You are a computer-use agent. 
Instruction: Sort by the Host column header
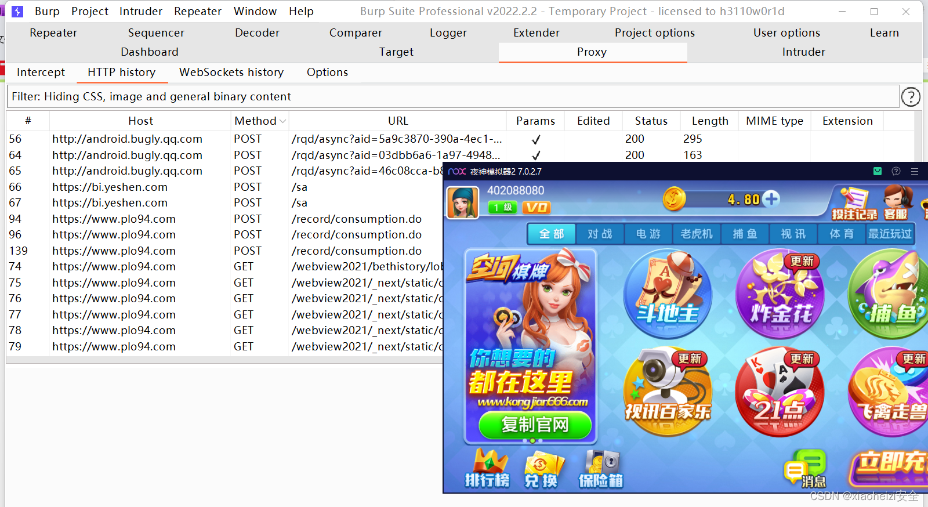140,121
